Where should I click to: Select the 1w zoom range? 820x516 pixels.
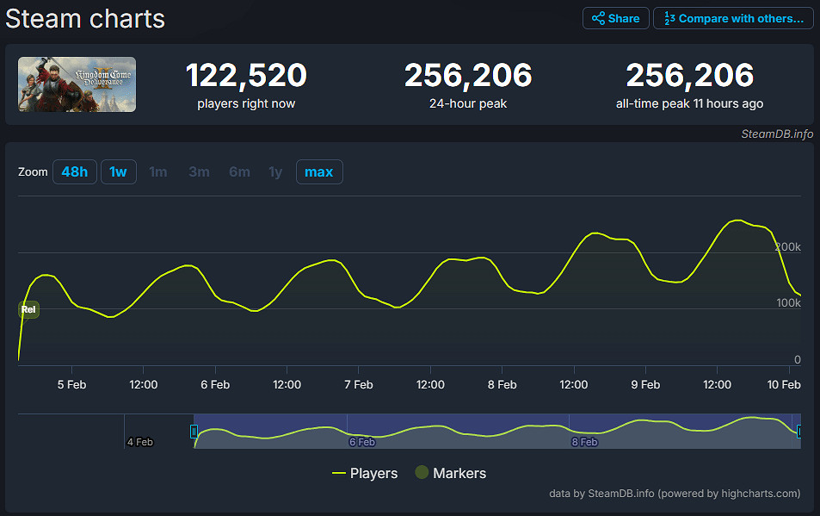(118, 172)
